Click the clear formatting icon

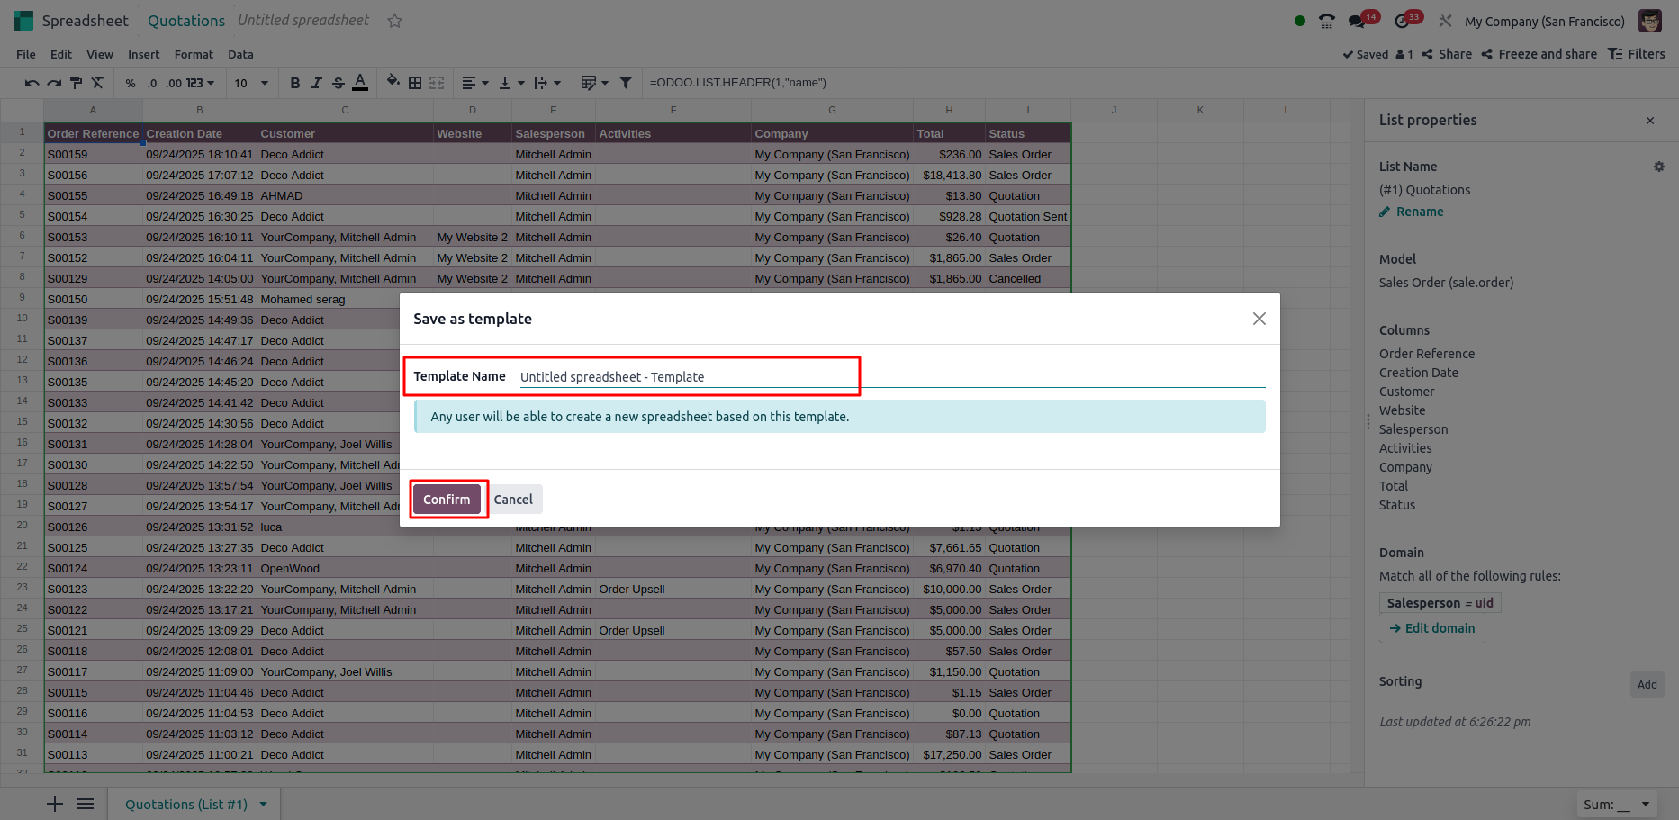click(97, 83)
